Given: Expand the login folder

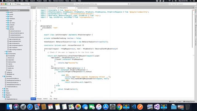Looking at the screenshot, I should point(6,21).
